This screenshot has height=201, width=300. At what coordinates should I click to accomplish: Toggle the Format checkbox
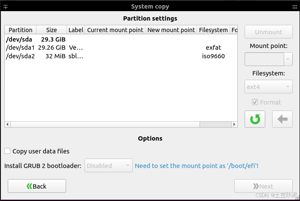click(255, 102)
